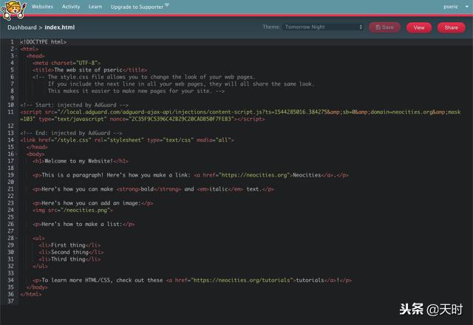Click the link href="/style.css" stylesheet line
This screenshot has height=325, width=473.
[x=126, y=140]
